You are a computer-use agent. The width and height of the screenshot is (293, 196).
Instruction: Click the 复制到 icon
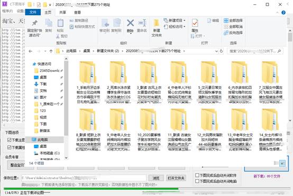117,23
